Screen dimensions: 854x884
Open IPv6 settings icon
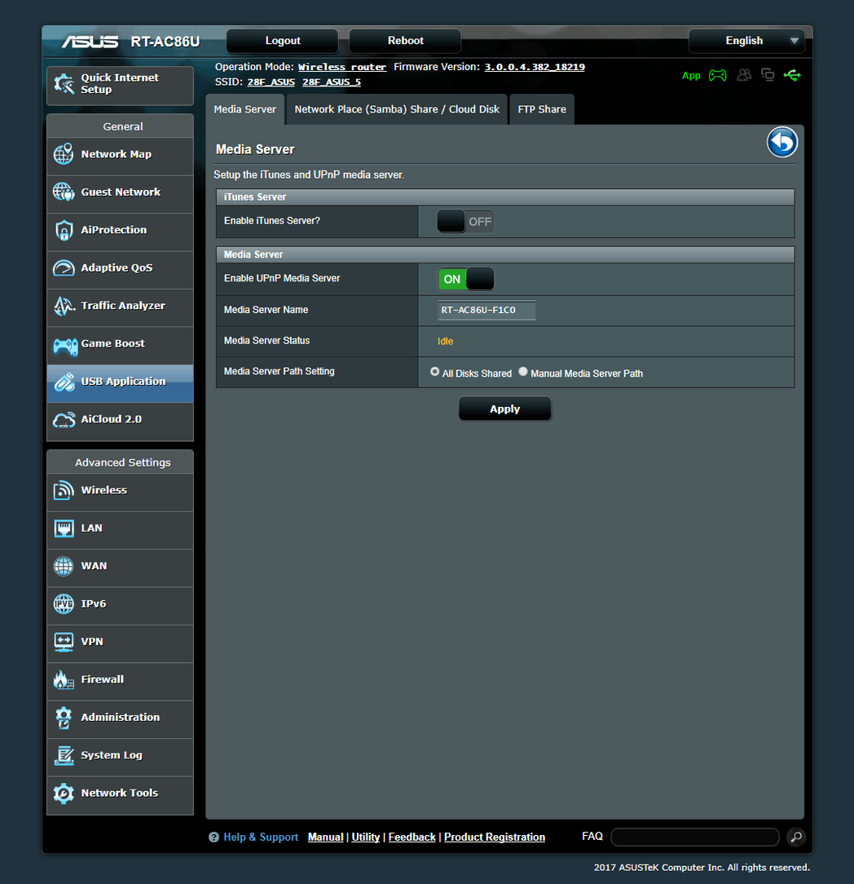click(x=64, y=603)
